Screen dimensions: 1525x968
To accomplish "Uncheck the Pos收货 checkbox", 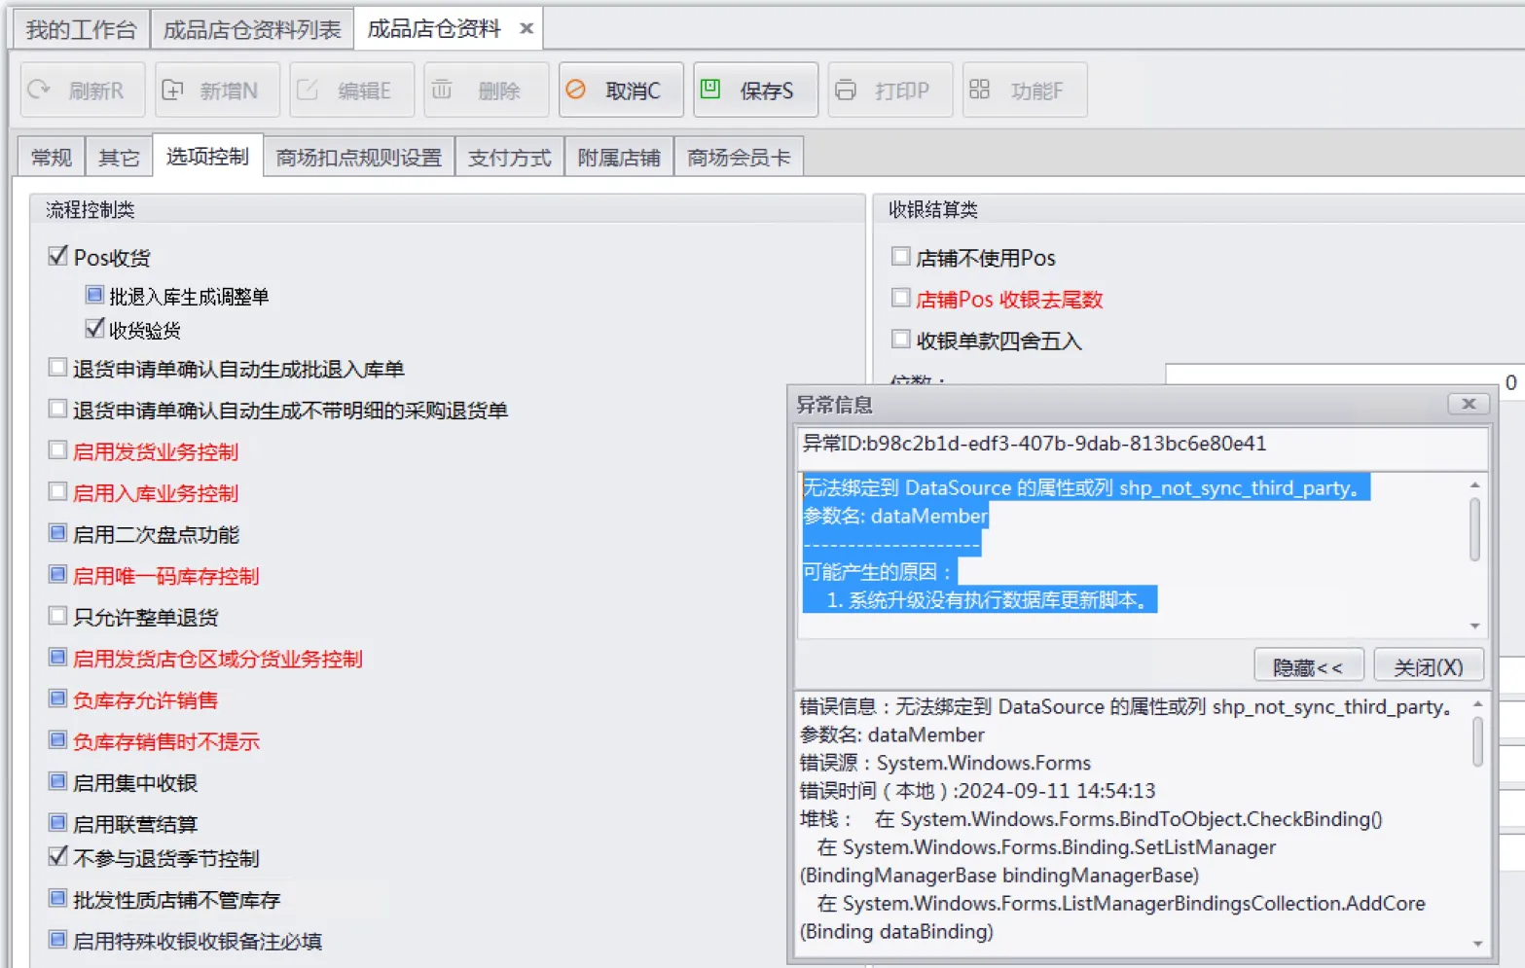I will 57,257.
